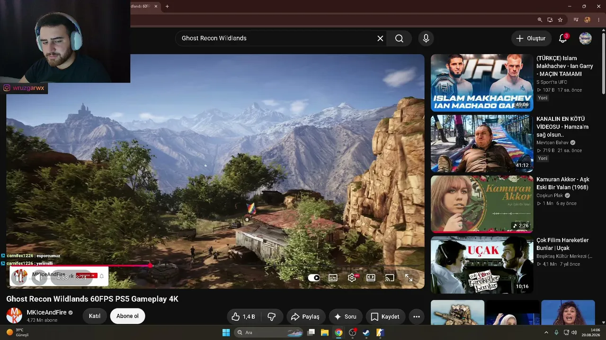The height and width of the screenshot is (340, 606).
Task: Click the tray microphone icon
Action: click(556, 332)
